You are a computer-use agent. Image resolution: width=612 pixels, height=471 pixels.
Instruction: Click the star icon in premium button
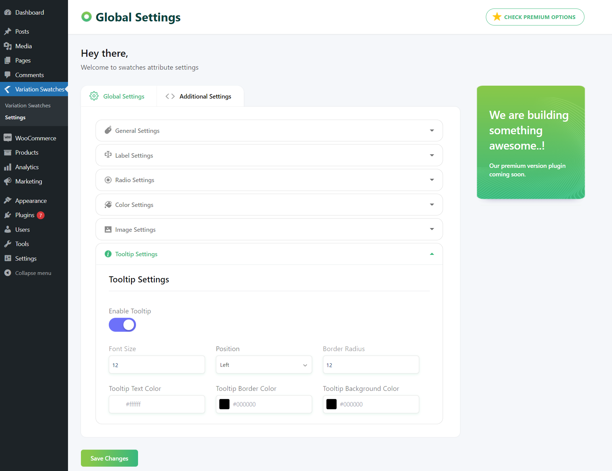coord(497,17)
